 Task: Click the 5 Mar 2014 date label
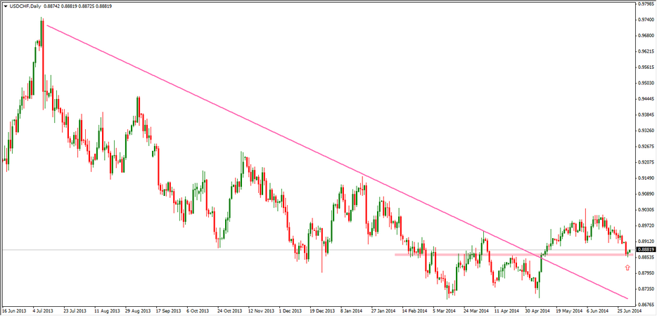pos(444,310)
